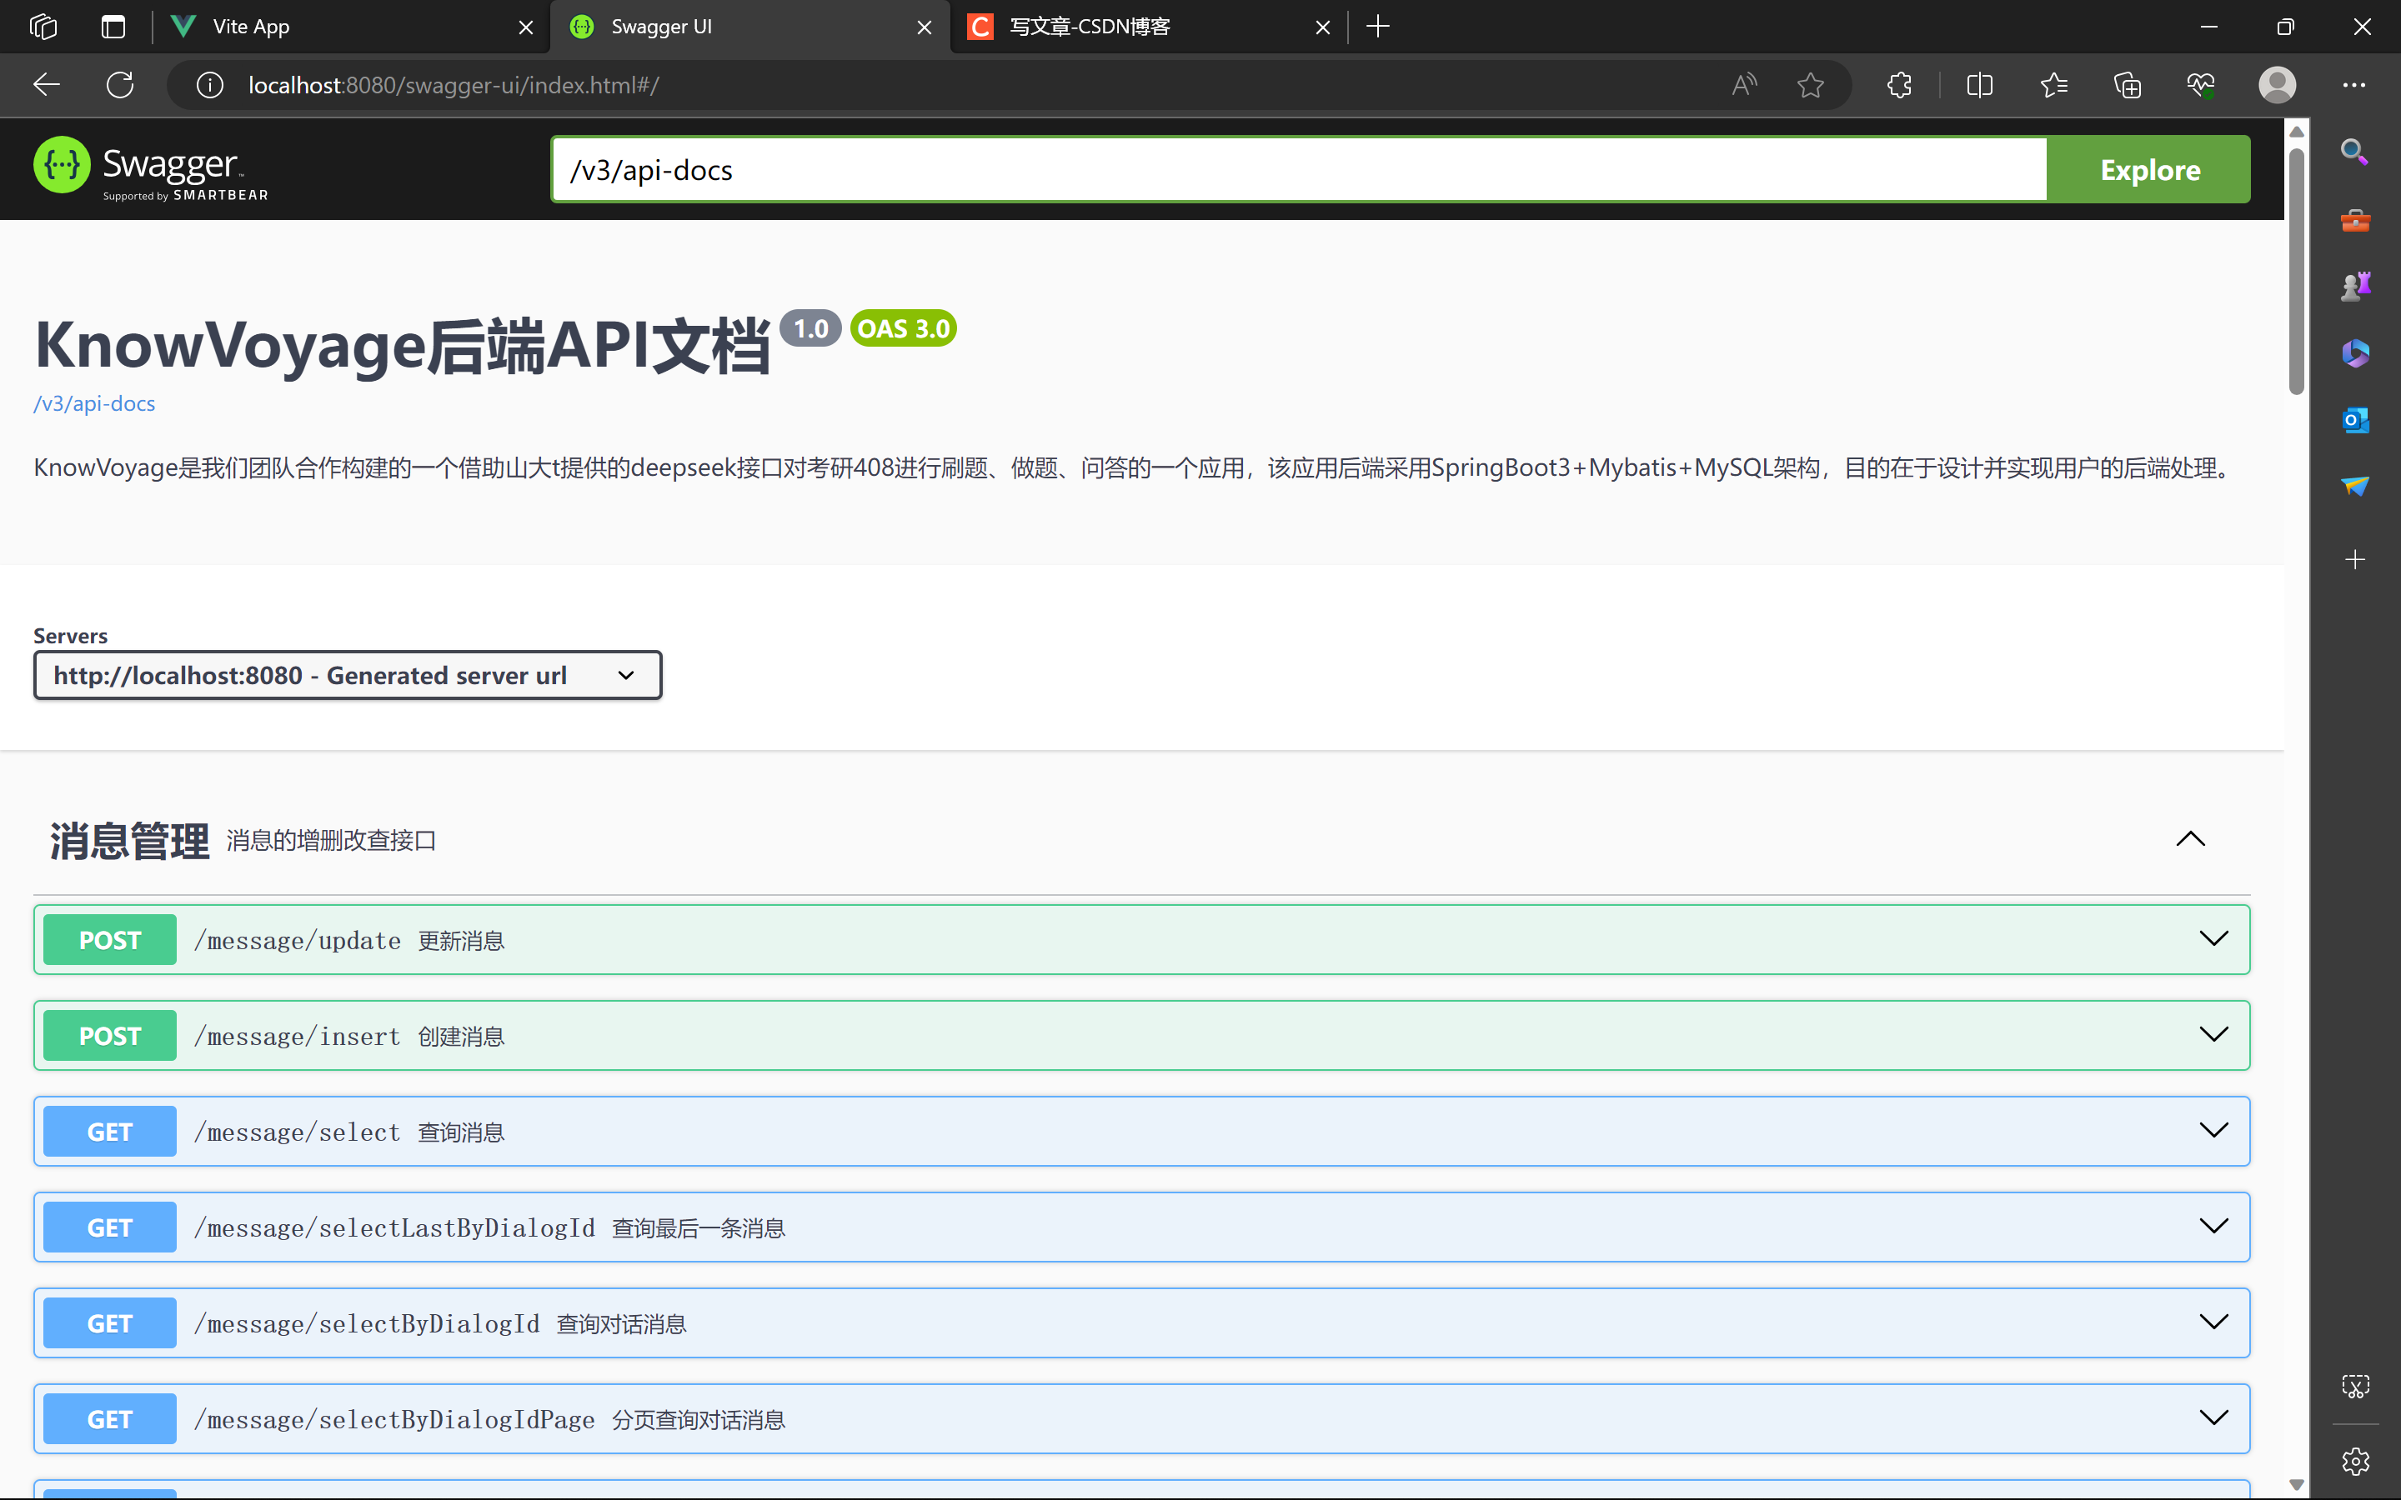Image resolution: width=2401 pixels, height=1500 pixels.
Task: Expand POST /message/insert endpoint row
Action: pos(1141,1035)
